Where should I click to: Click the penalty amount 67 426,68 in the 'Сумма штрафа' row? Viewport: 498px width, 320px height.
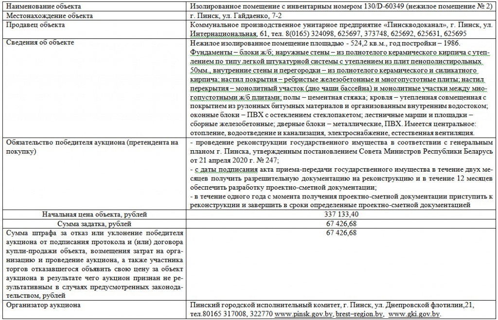340,233
